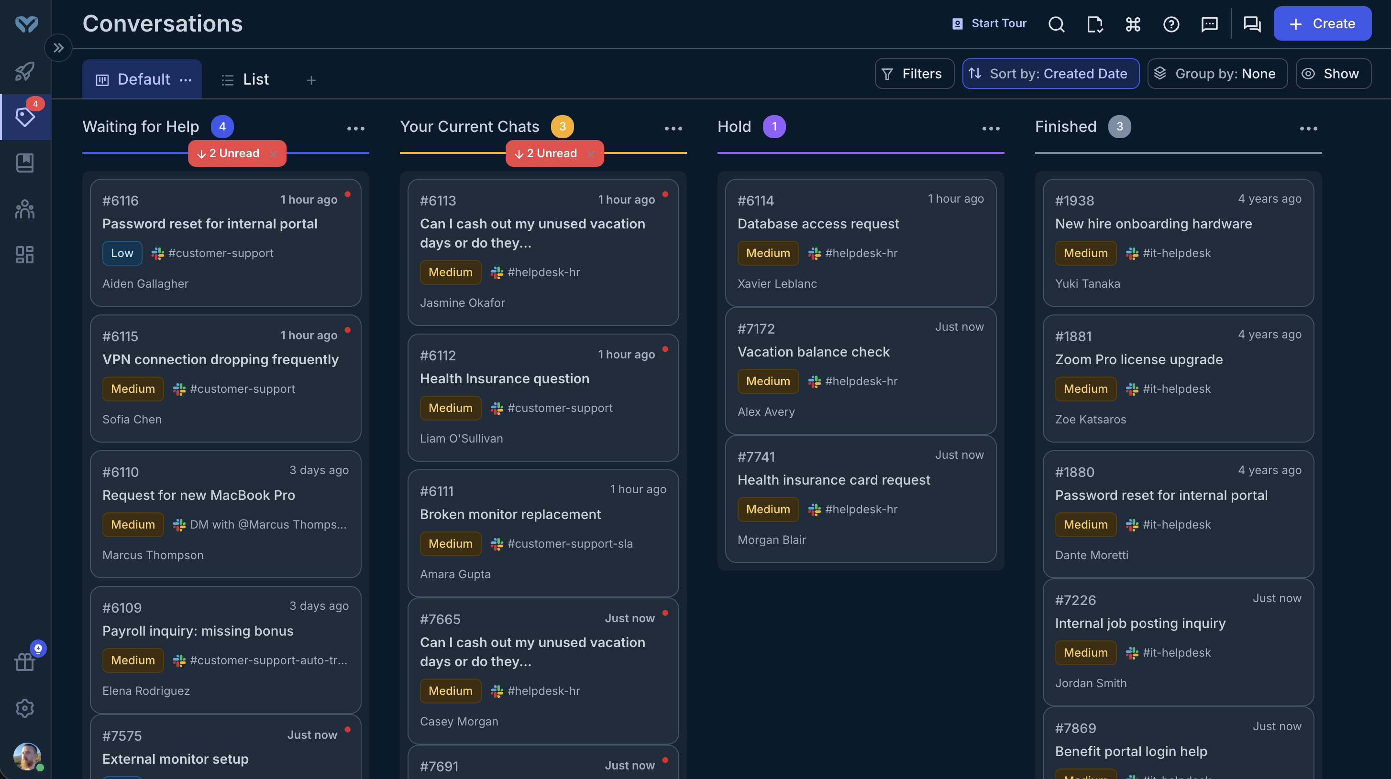Jump to 2 Unread in Your Current Chats

(x=546, y=153)
